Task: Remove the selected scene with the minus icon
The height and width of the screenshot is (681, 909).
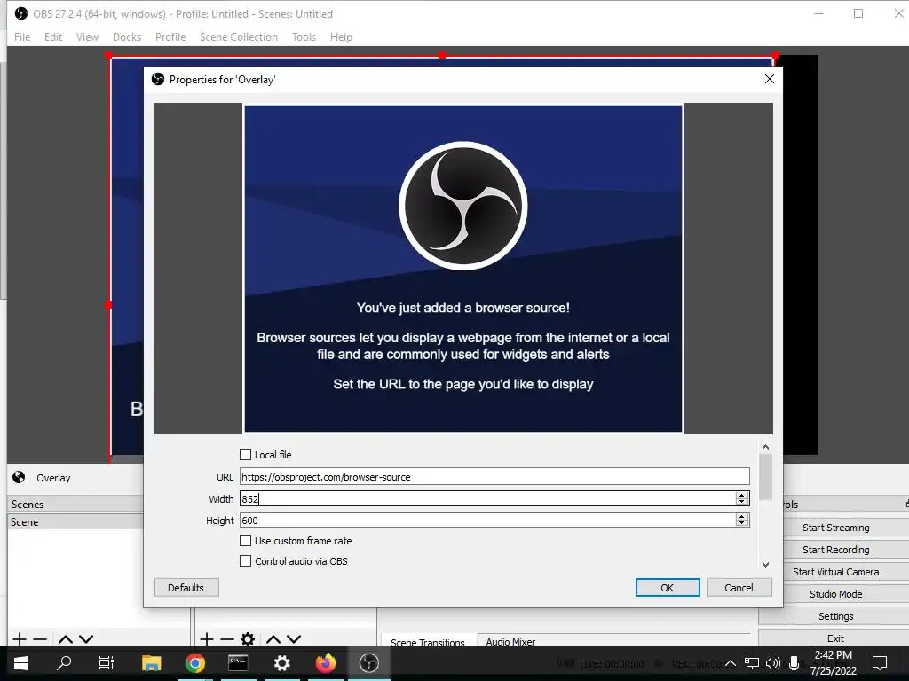Action: [40, 639]
